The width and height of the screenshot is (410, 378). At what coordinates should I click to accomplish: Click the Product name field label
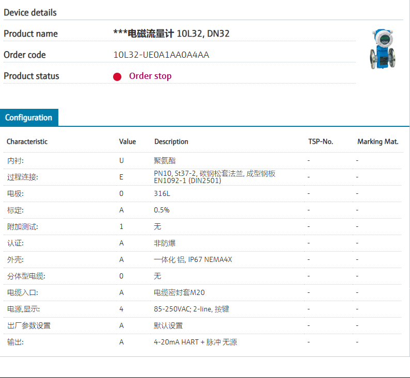(x=30, y=34)
